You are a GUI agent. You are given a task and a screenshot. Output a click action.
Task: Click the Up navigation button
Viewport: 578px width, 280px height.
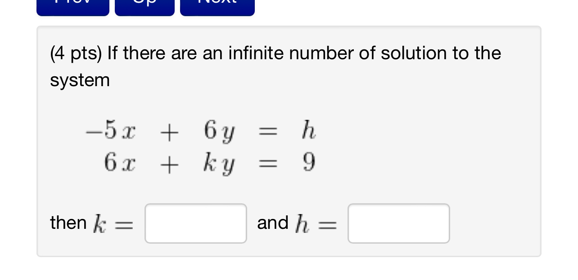click(144, 4)
